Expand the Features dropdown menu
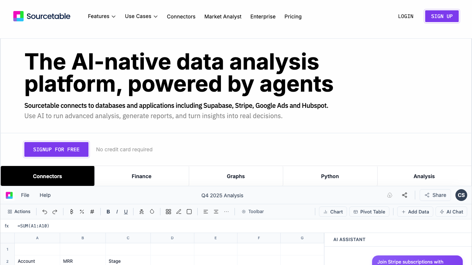Screen dimensions: 472x265 (x=102, y=17)
